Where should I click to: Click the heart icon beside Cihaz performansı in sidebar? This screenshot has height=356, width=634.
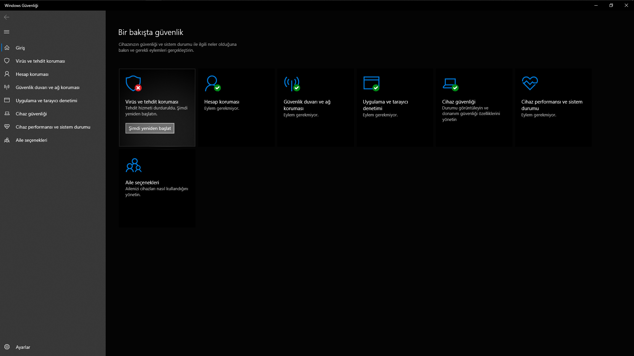[7, 127]
